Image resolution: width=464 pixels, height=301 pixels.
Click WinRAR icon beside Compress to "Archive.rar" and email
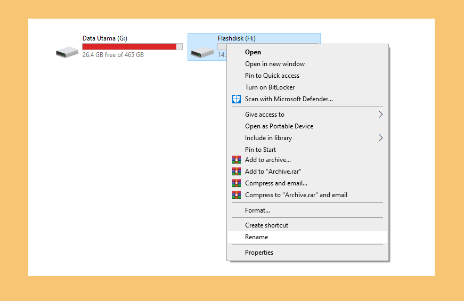coord(237,195)
